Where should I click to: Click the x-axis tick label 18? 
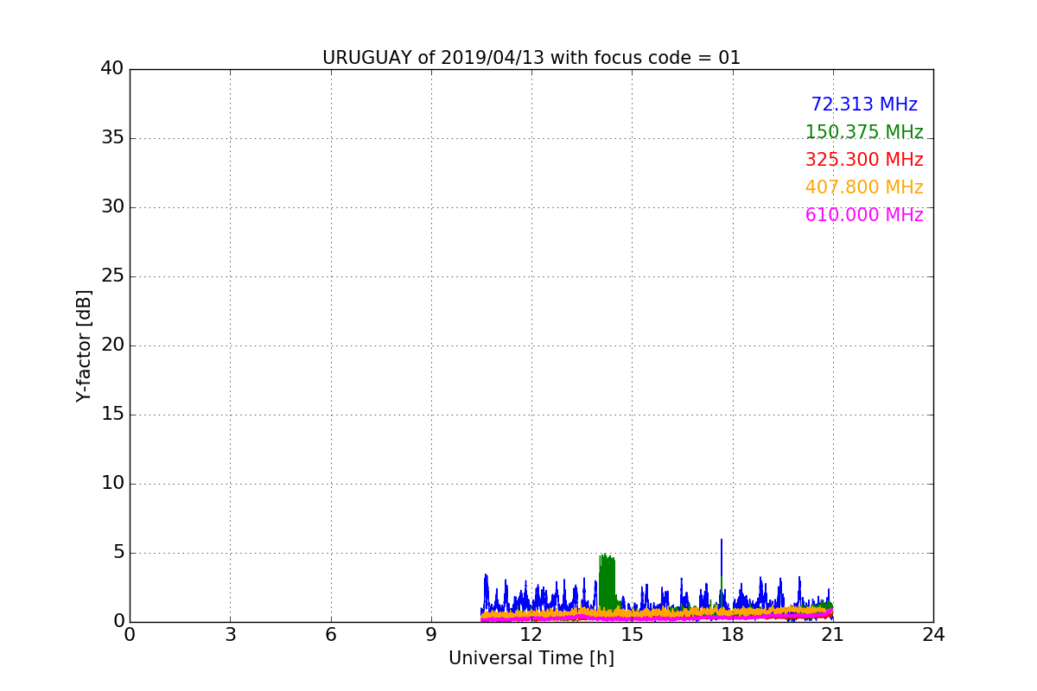click(x=733, y=635)
